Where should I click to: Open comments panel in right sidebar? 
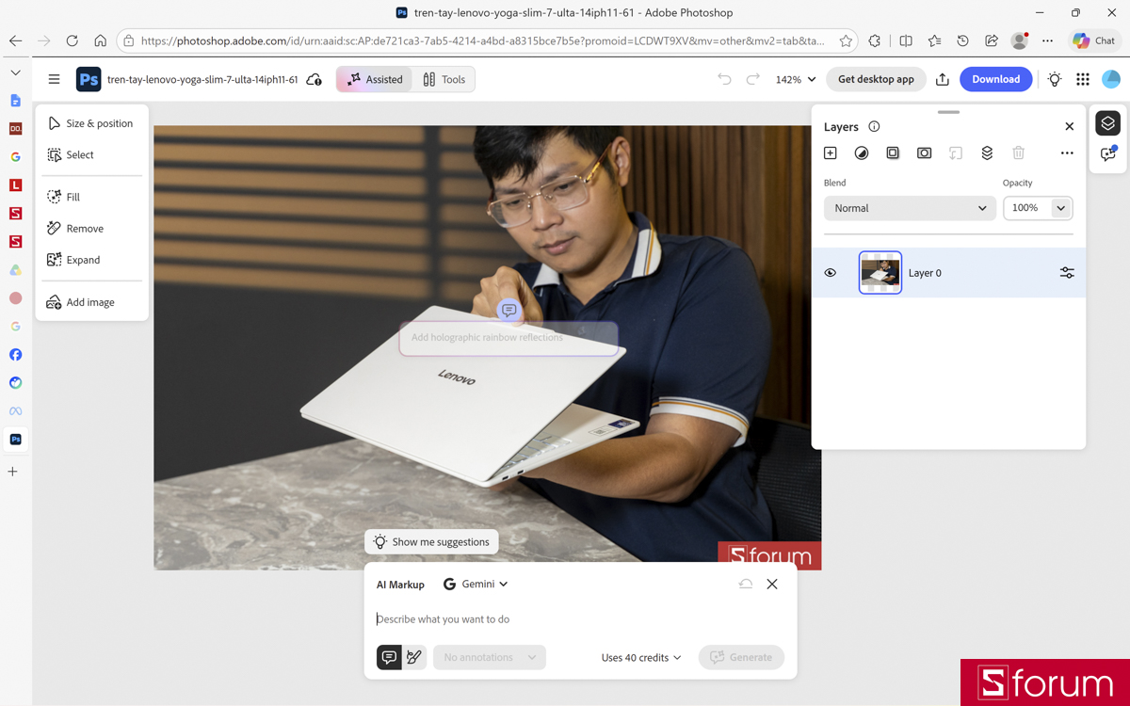coord(1108,154)
